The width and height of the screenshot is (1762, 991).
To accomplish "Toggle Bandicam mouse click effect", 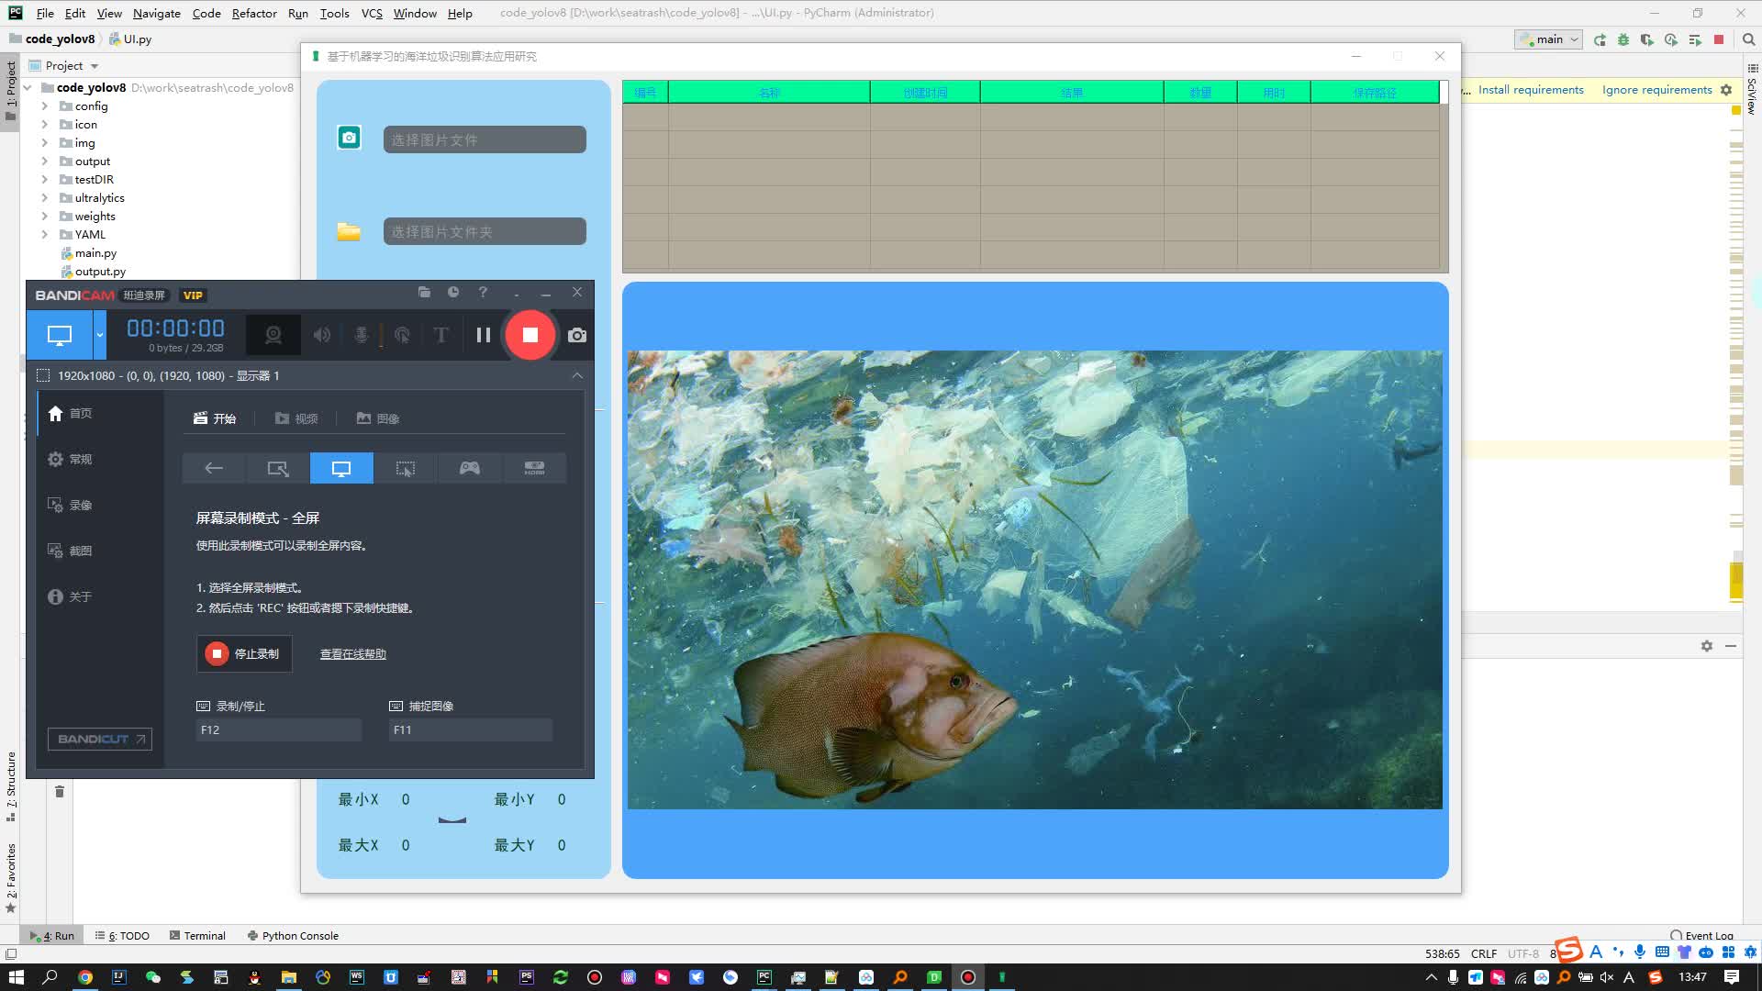I will [402, 335].
